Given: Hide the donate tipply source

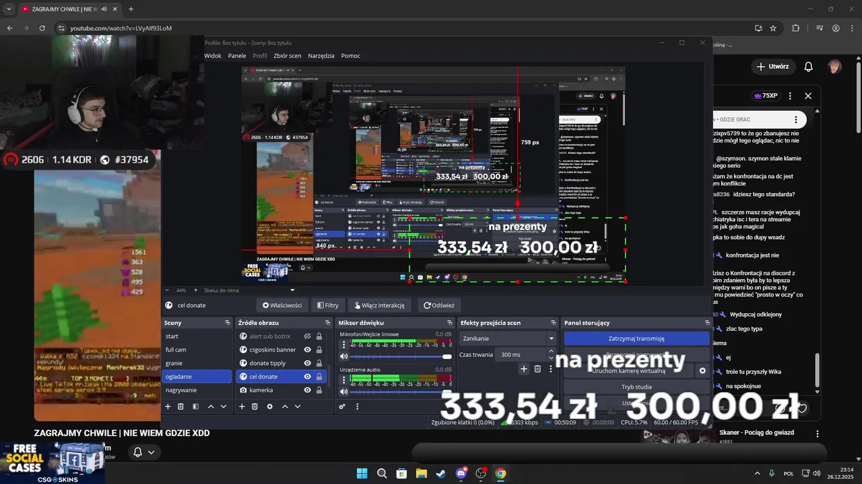Looking at the screenshot, I should pyautogui.click(x=307, y=363).
